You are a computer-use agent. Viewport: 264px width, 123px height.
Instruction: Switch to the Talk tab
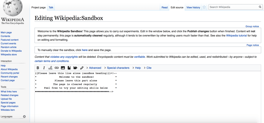(51, 7)
